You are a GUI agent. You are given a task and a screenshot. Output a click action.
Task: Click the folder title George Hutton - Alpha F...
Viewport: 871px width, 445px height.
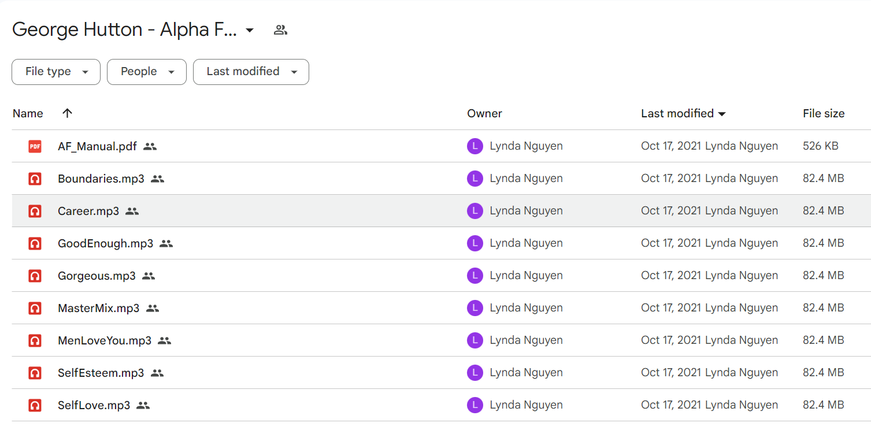pyautogui.click(x=124, y=30)
